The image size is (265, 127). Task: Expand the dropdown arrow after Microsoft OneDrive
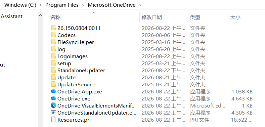tap(140, 5)
